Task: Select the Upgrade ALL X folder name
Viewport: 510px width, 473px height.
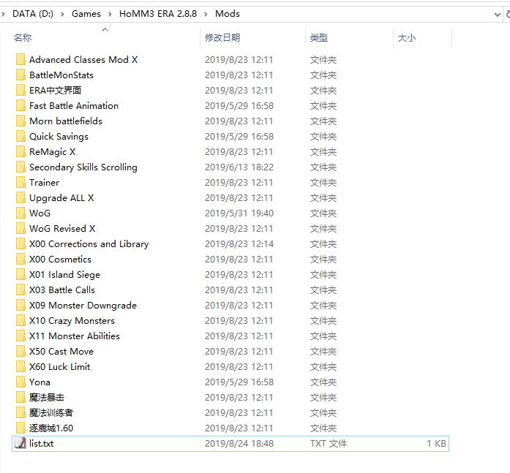Action: [61, 198]
